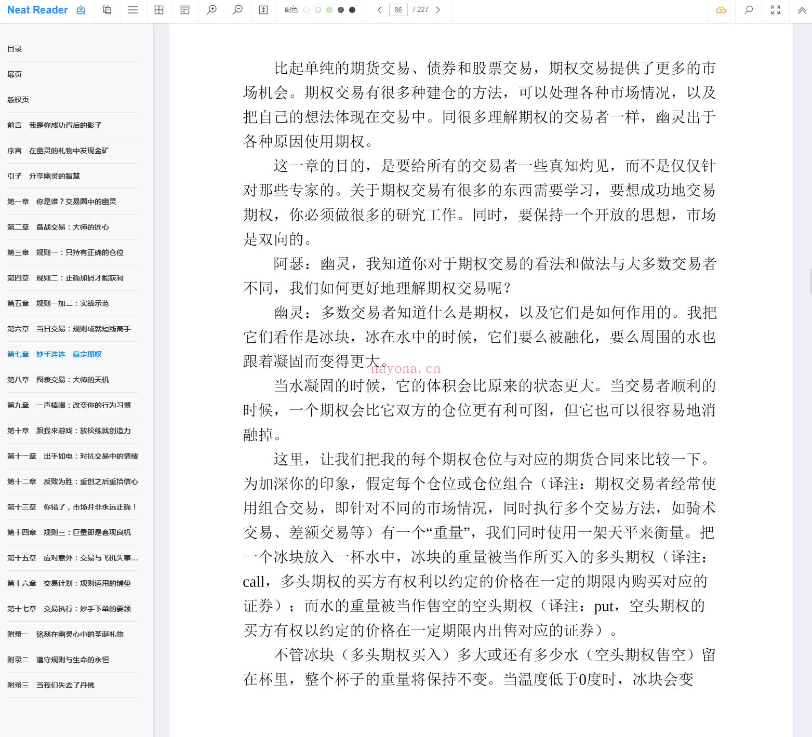Click the import book icon beside Neat Reader

tap(81, 10)
